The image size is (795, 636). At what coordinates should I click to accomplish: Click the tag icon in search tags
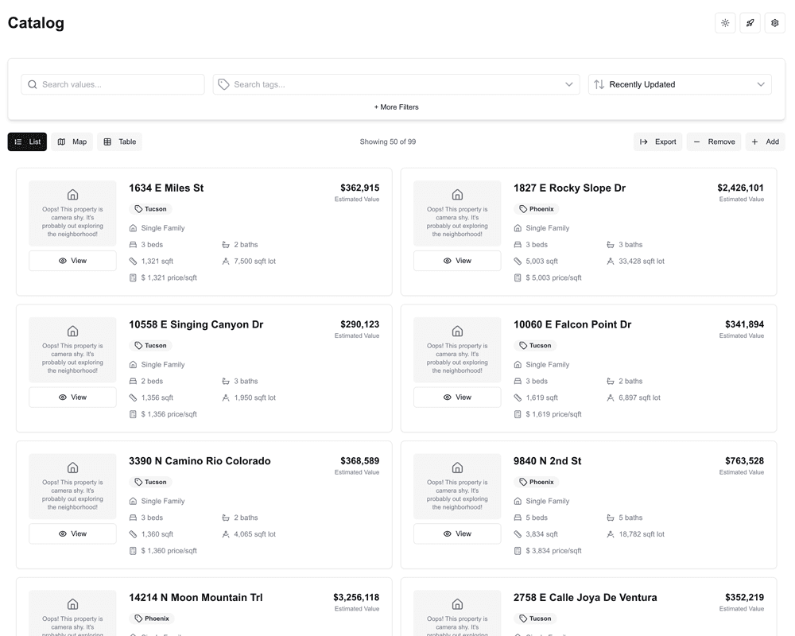[x=224, y=84]
